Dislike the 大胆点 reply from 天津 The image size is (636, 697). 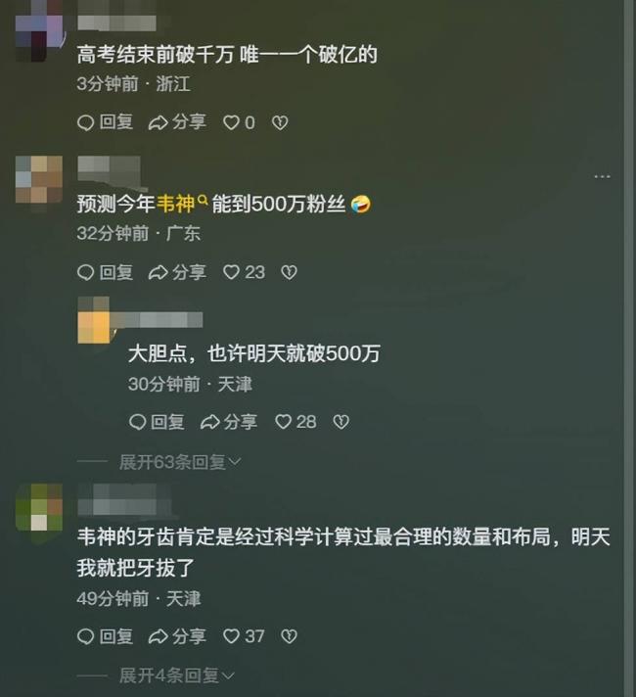(x=341, y=421)
